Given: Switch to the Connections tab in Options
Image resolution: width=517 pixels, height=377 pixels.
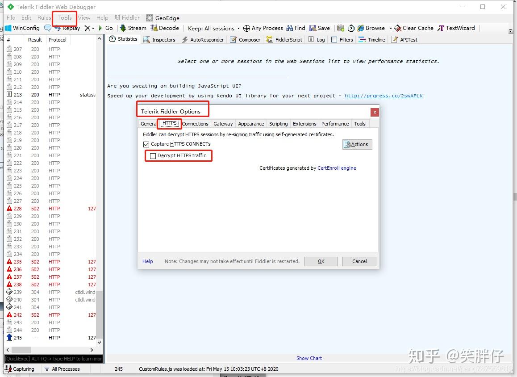Looking at the screenshot, I should [x=195, y=124].
